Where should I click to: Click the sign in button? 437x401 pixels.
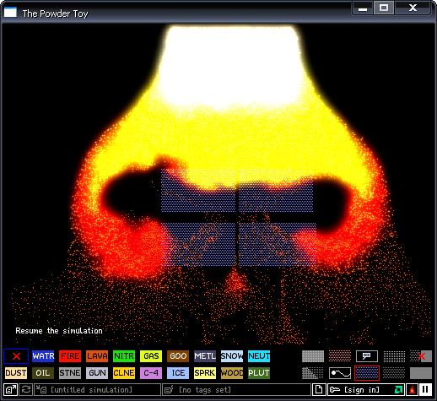click(360, 390)
